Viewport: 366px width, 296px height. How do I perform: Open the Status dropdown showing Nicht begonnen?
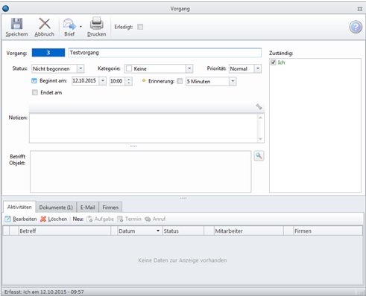click(81, 68)
